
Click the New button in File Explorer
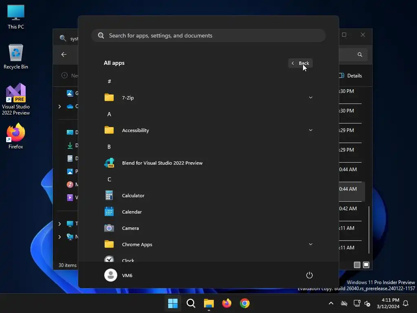click(70, 75)
